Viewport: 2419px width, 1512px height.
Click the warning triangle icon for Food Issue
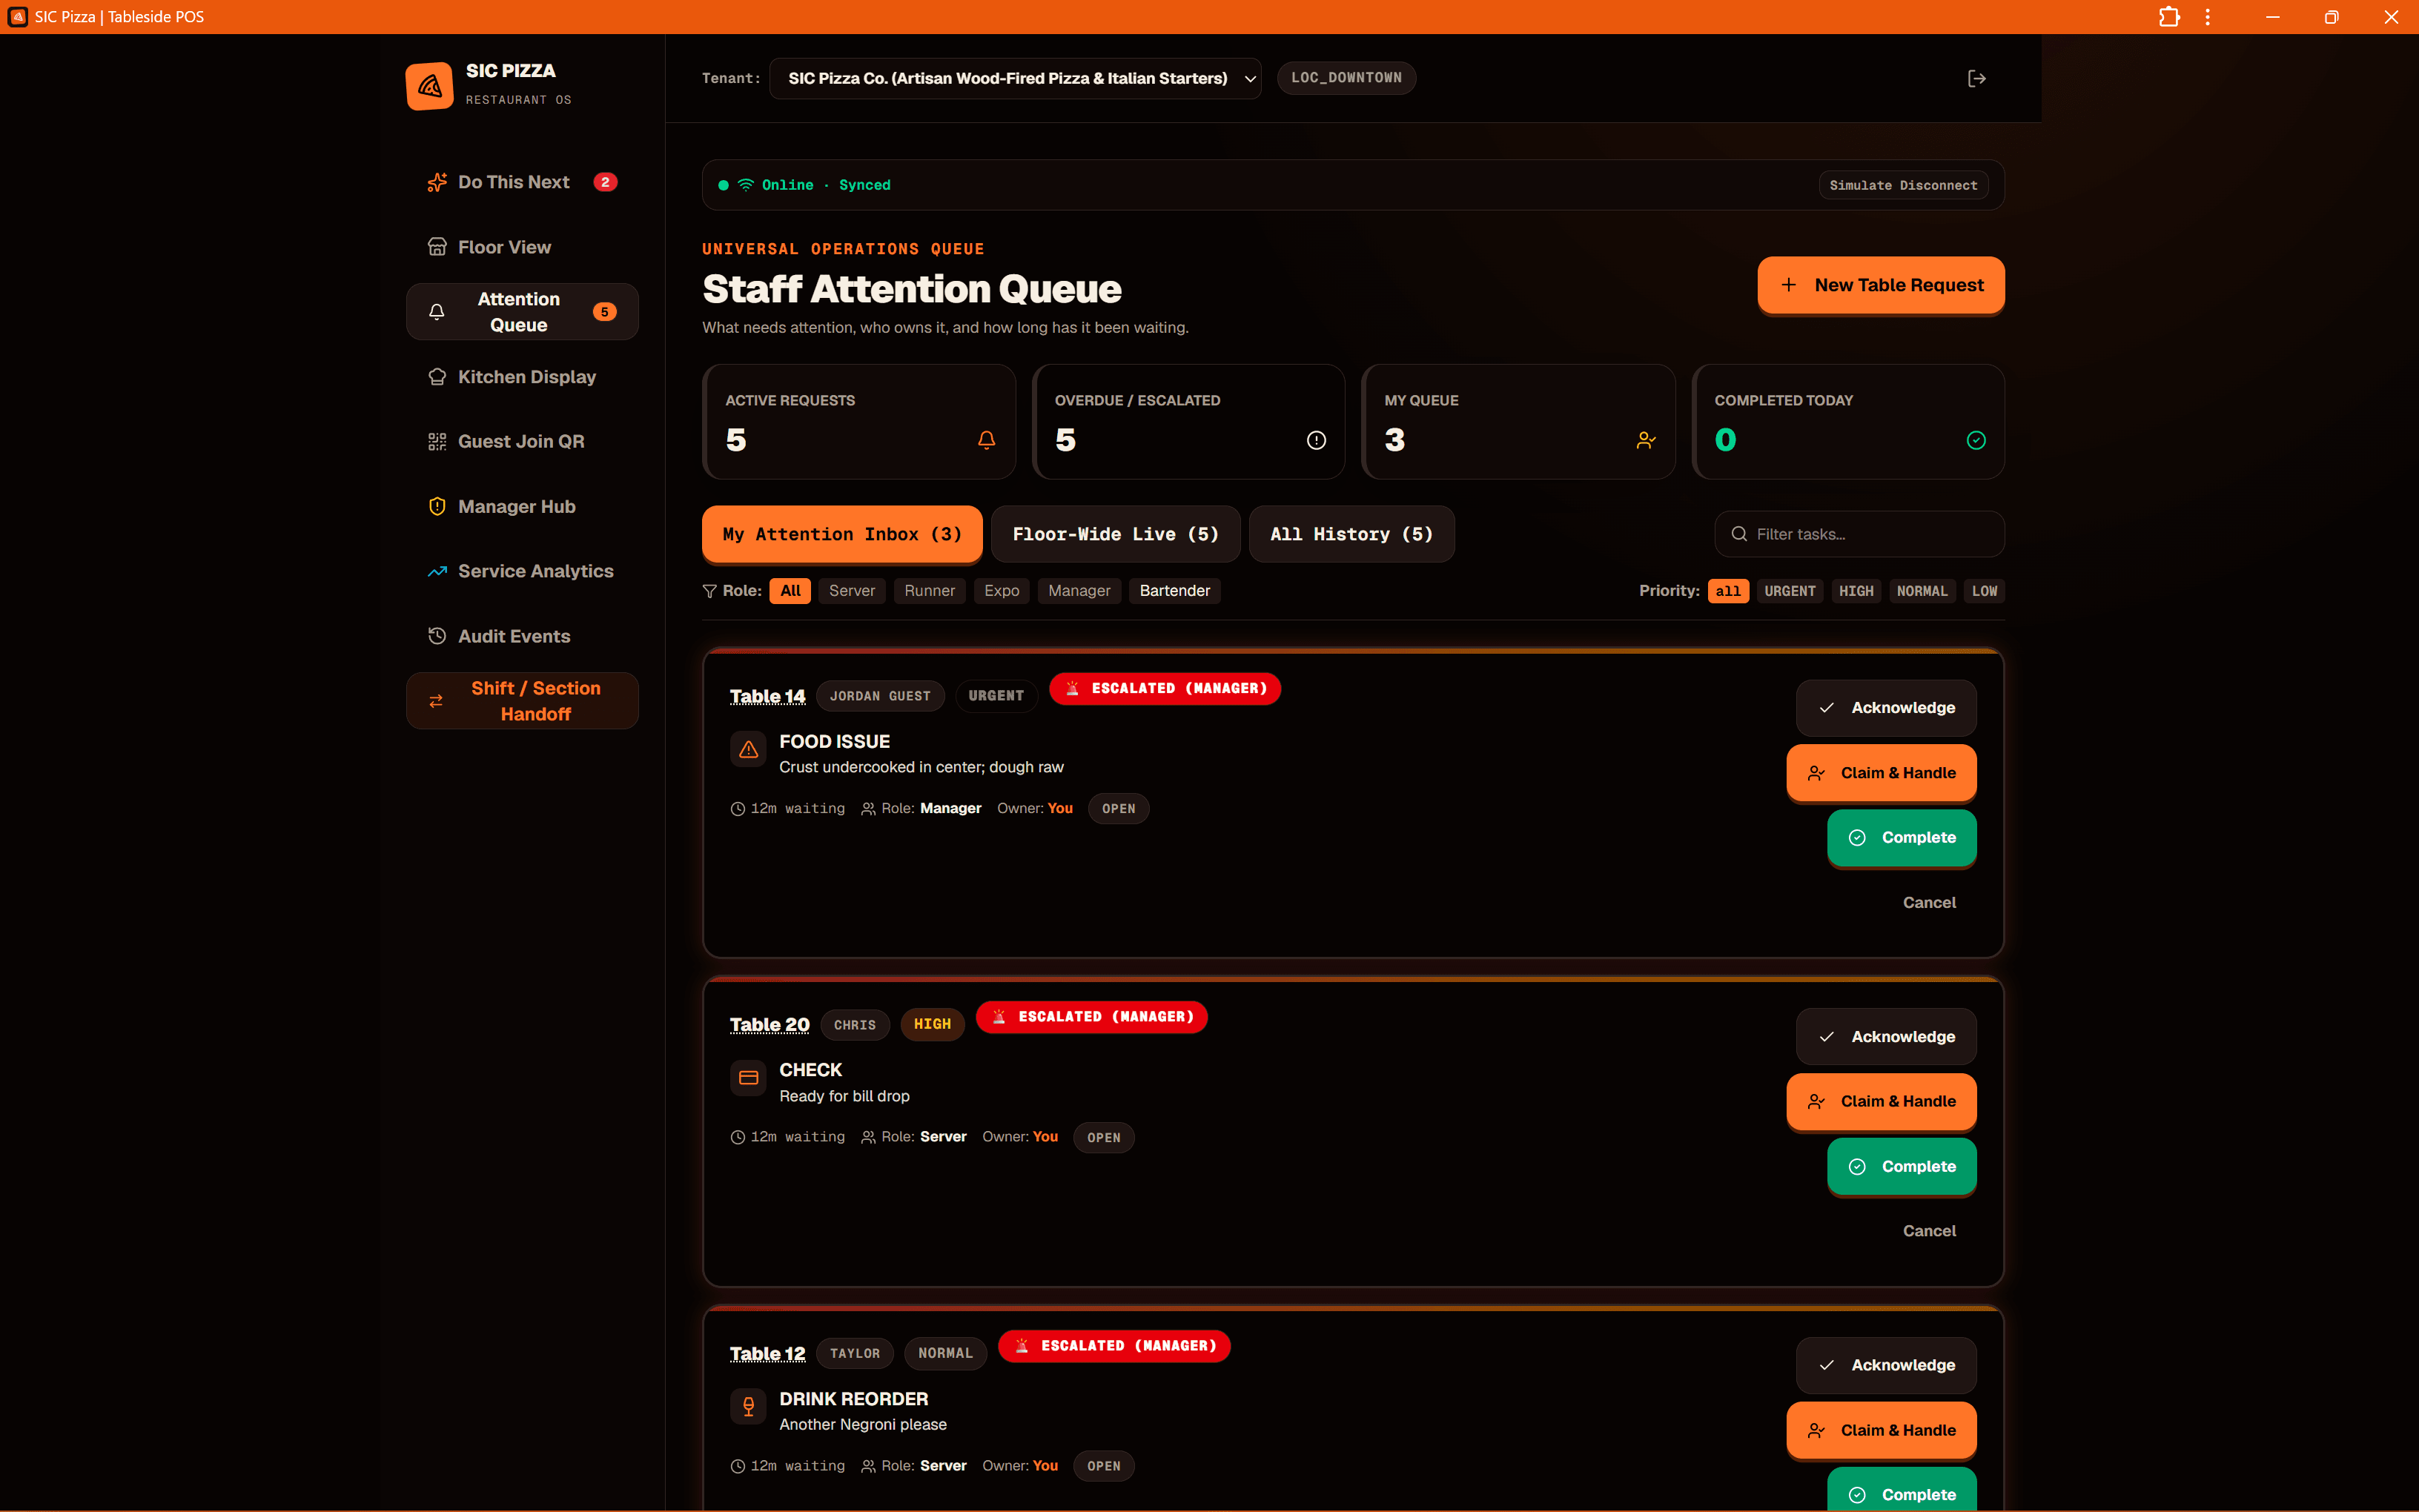point(748,749)
